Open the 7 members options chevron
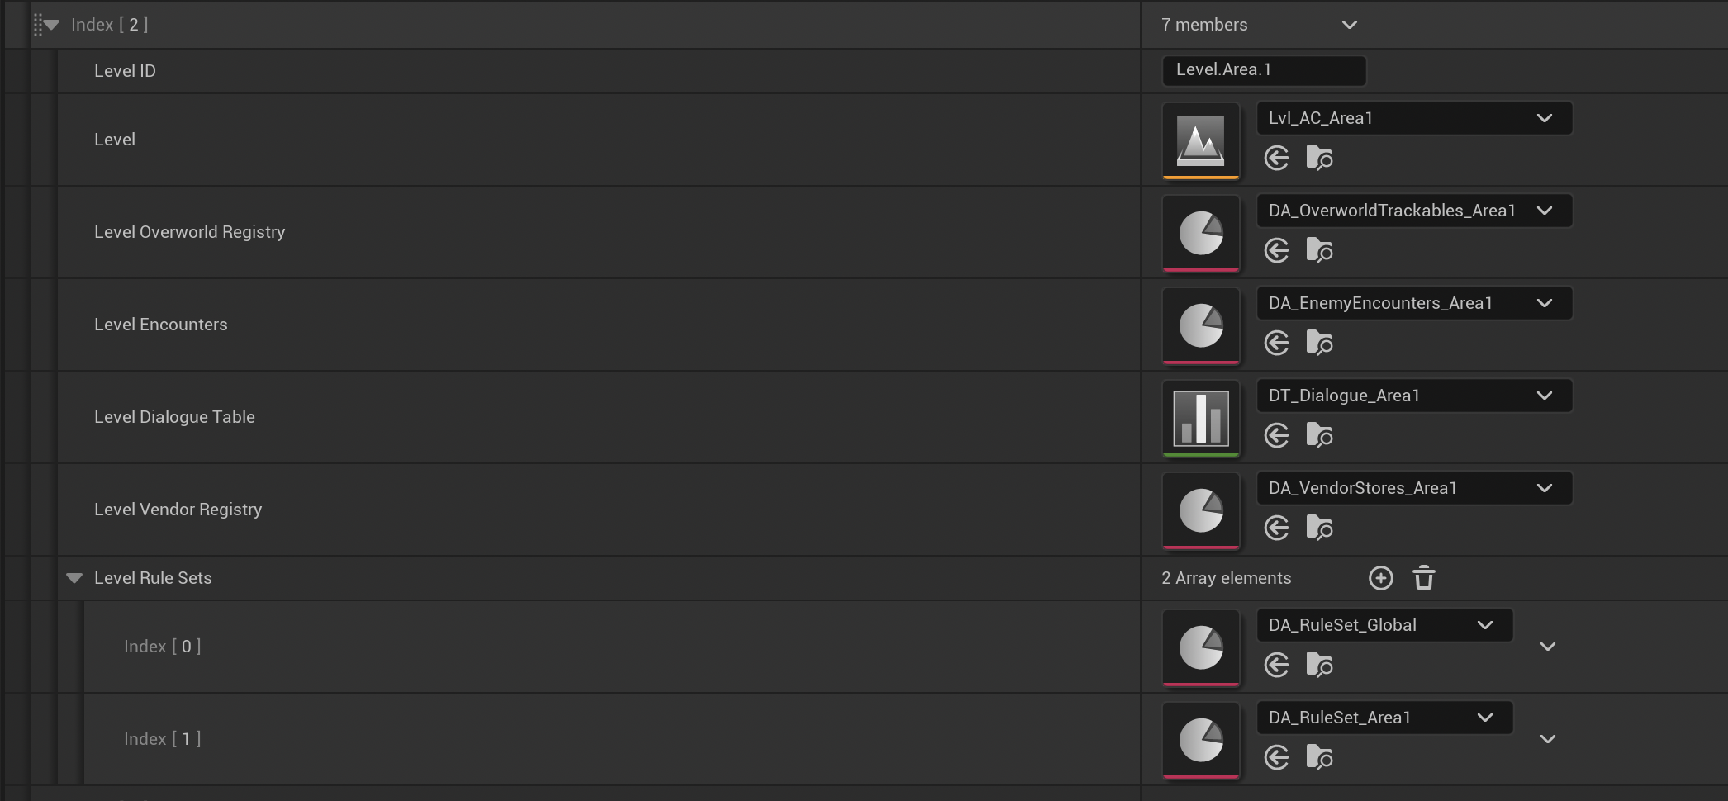 tap(1349, 25)
